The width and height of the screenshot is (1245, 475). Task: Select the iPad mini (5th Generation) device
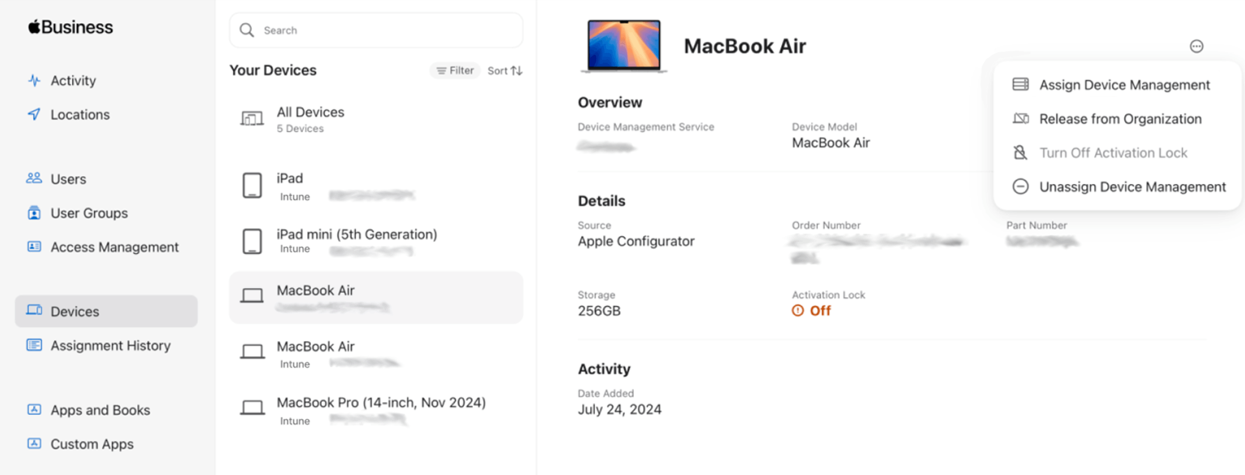click(356, 240)
